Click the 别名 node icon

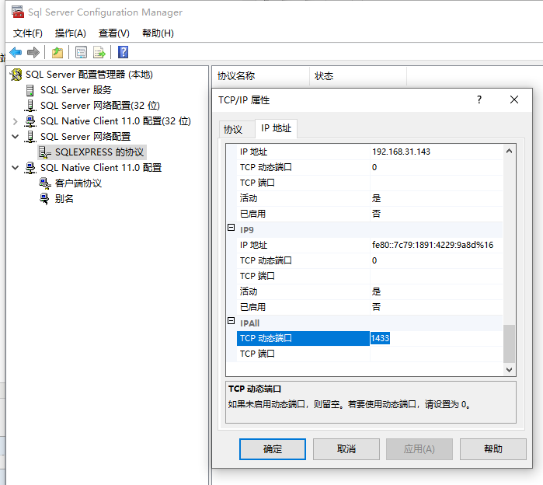(45, 199)
